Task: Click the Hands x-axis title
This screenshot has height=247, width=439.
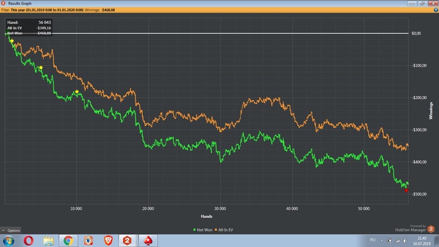Action: [x=206, y=216]
